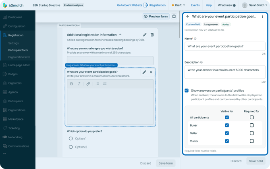Open Organization form in sidebar

[x=19, y=57]
